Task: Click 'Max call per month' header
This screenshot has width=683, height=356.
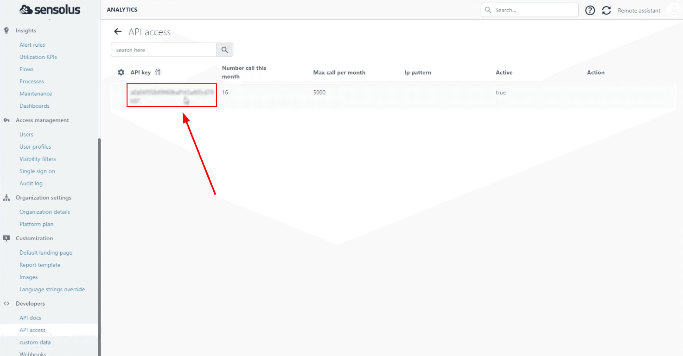Action: pyautogui.click(x=339, y=73)
